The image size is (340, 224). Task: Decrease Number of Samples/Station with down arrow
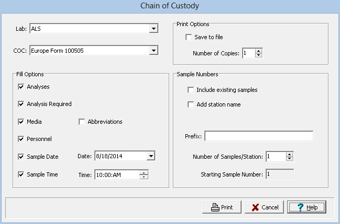[289, 159]
